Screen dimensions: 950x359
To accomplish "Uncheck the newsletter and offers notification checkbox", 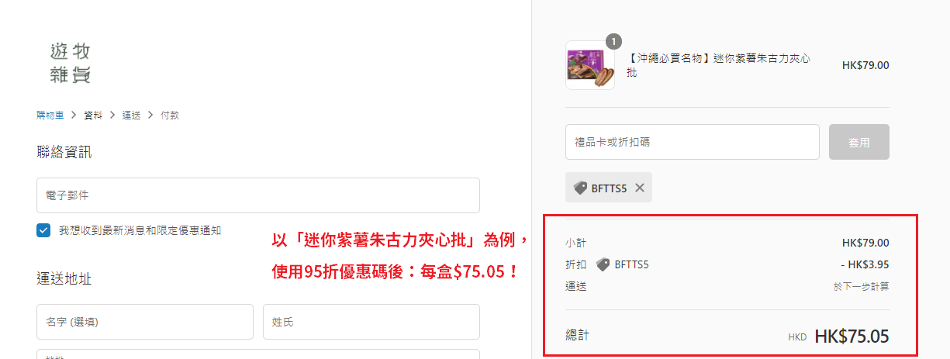I will click(x=43, y=230).
